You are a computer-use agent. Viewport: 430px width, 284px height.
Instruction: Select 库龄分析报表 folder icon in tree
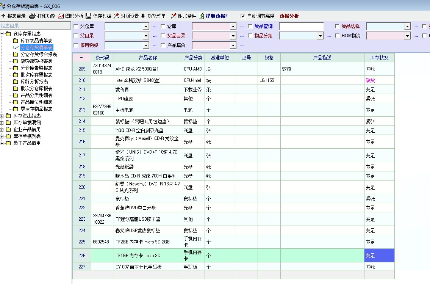16,82
